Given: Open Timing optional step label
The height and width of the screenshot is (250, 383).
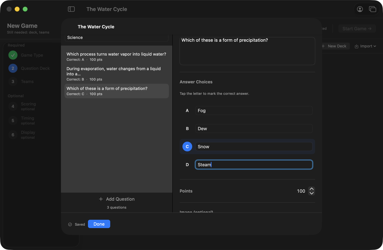Looking at the screenshot, I should coord(28,120).
